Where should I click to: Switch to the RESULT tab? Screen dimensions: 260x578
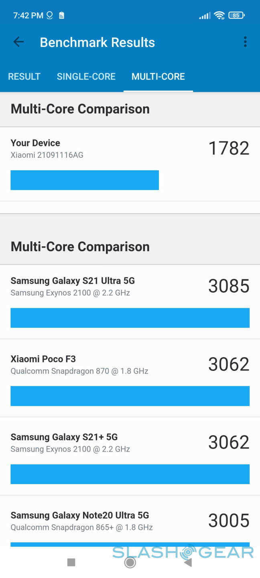(x=24, y=77)
